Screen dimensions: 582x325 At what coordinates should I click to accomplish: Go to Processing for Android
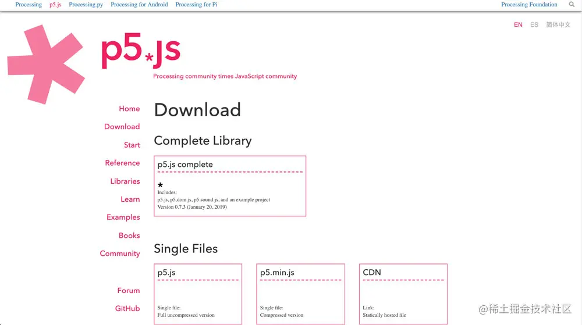(x=139, y=5)
